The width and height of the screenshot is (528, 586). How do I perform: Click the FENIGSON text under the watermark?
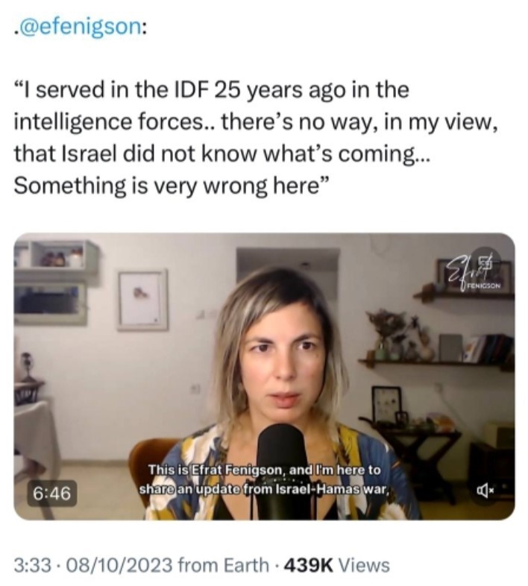tap(485, 286)
